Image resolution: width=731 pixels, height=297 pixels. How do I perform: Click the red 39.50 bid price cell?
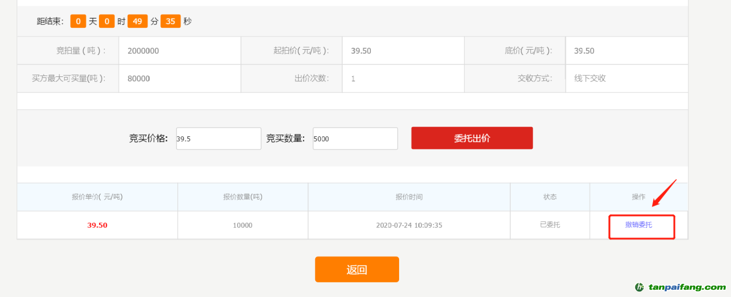[97, 225]
